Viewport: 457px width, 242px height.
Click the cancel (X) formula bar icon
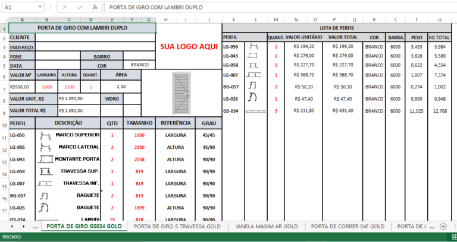pyautogui.click(x=65, y=7)
